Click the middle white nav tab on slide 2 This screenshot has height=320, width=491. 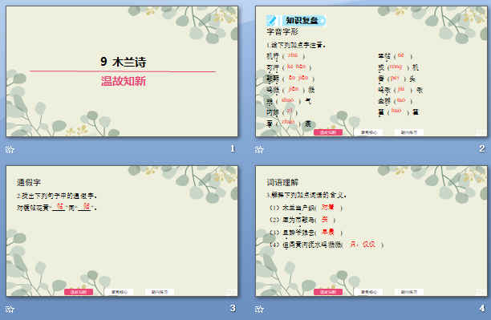point(368,132)
